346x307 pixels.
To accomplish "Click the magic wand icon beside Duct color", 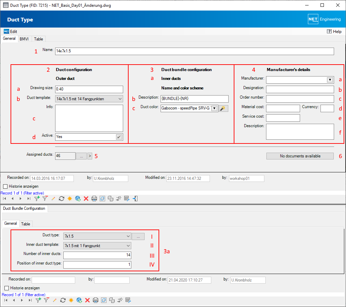I will (223, 108).
